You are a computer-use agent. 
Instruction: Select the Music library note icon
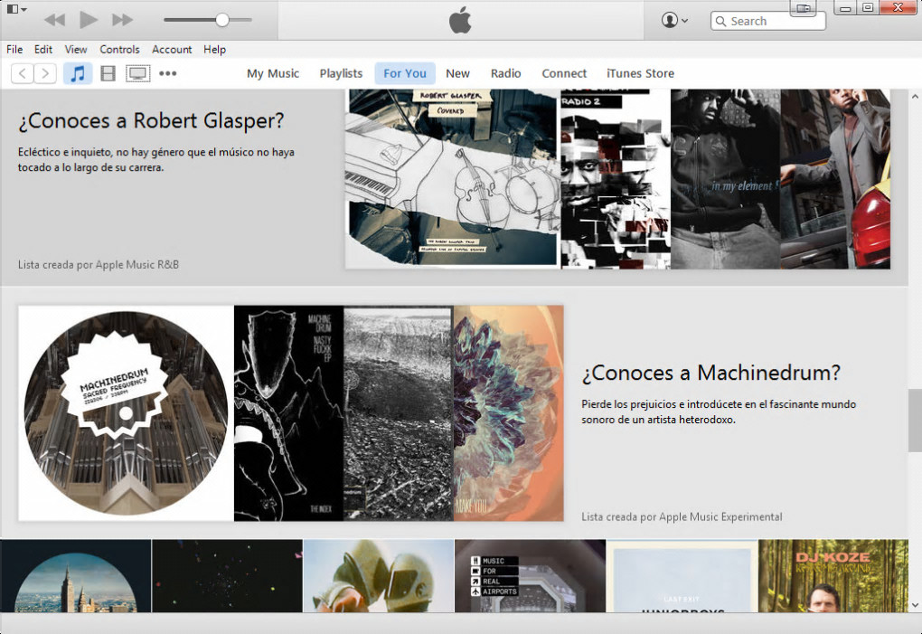(78, 73)
